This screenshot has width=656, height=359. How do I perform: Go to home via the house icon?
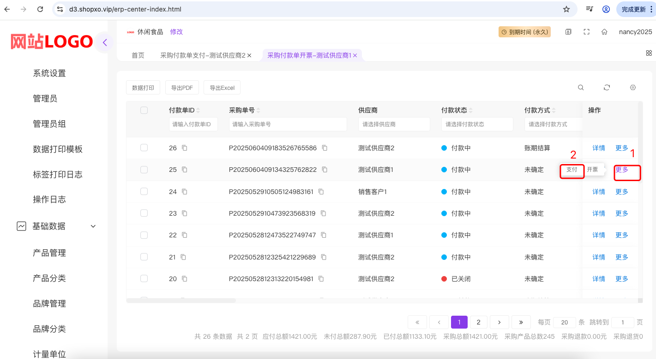(x=604, y=32)
